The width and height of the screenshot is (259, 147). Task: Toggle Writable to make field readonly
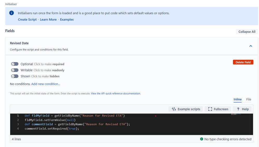tap(15, 70)
